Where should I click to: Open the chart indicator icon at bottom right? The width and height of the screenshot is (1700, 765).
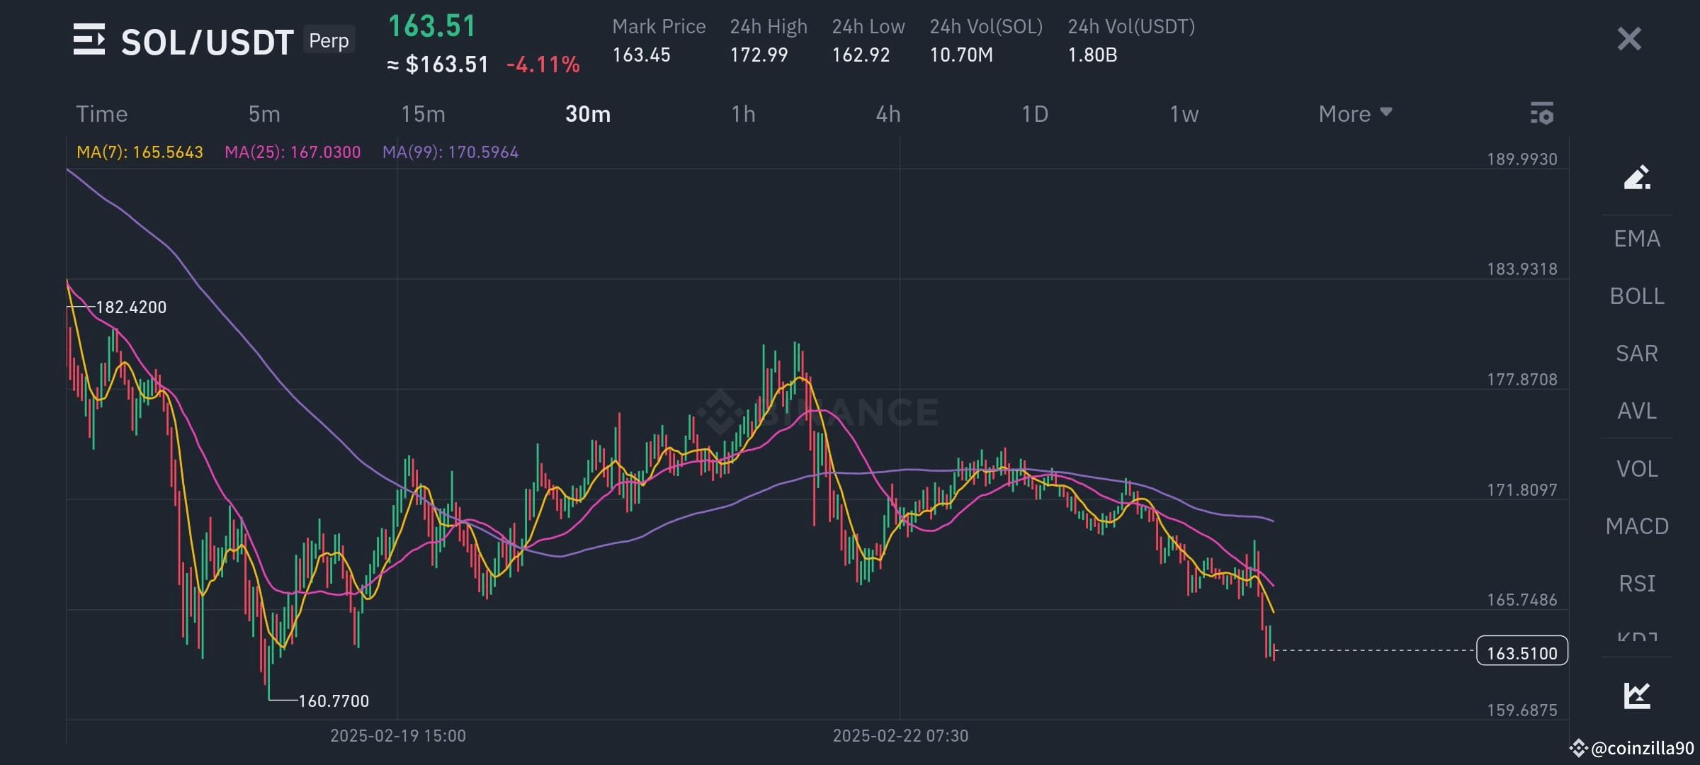(1637, 695)
